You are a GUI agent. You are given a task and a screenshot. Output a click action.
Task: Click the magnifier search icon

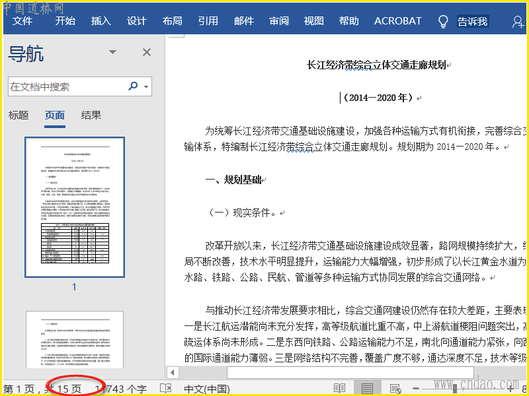coord(133,86)
